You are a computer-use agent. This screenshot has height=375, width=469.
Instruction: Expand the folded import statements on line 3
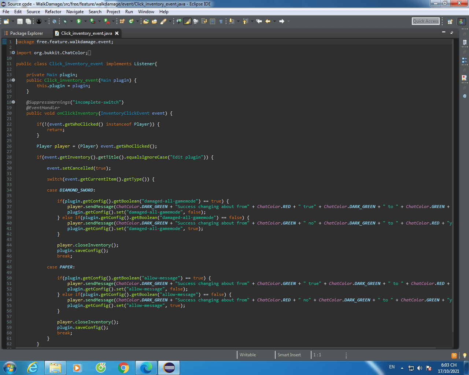(14, 53)
